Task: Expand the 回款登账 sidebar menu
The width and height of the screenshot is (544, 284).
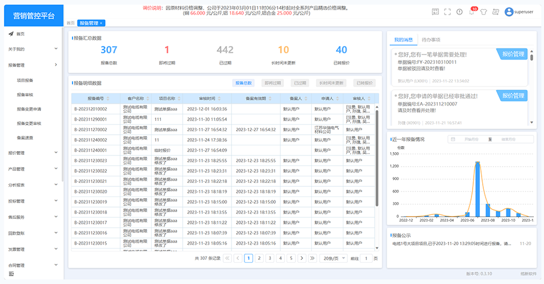Action: tap(33, 233)
